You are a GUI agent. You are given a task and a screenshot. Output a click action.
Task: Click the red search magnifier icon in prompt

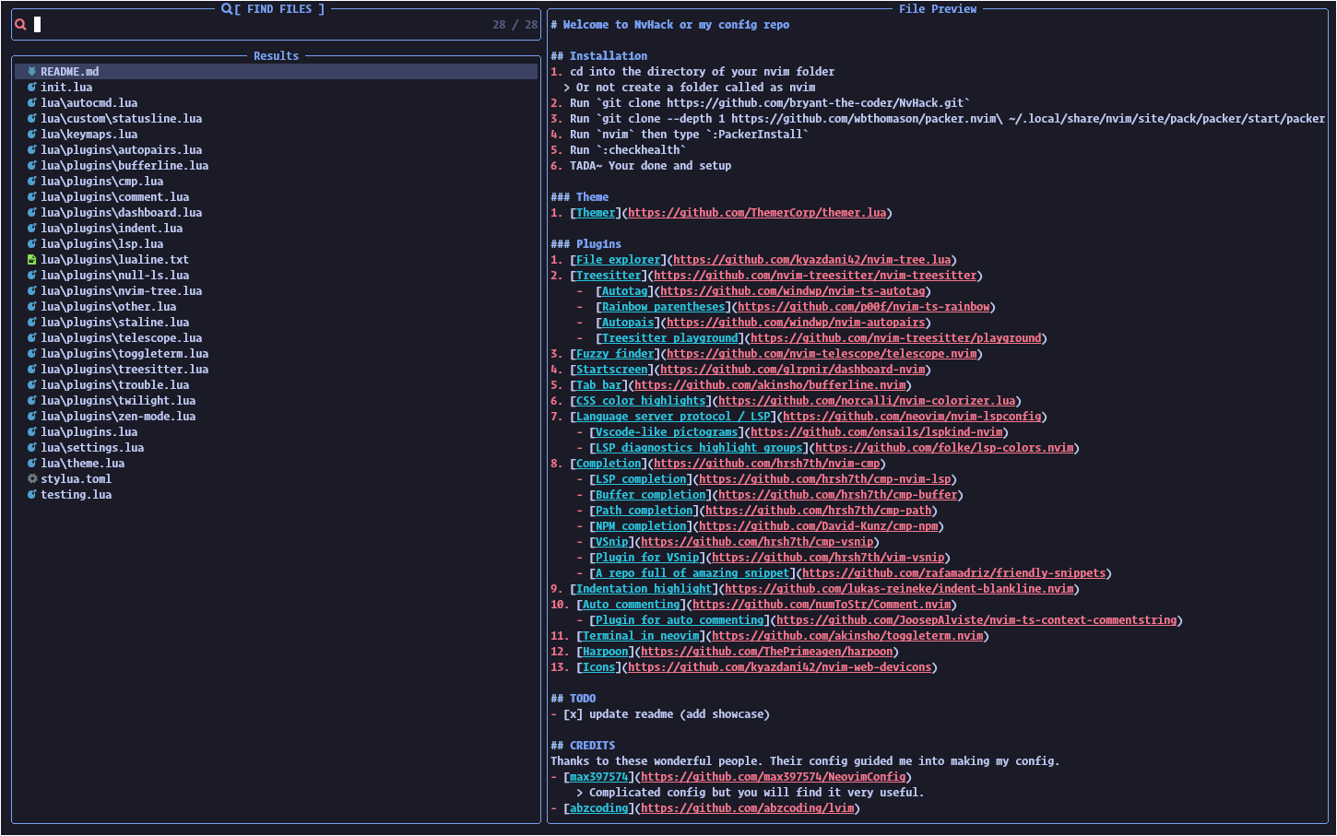pyautogui.click(x=20, y=25)
